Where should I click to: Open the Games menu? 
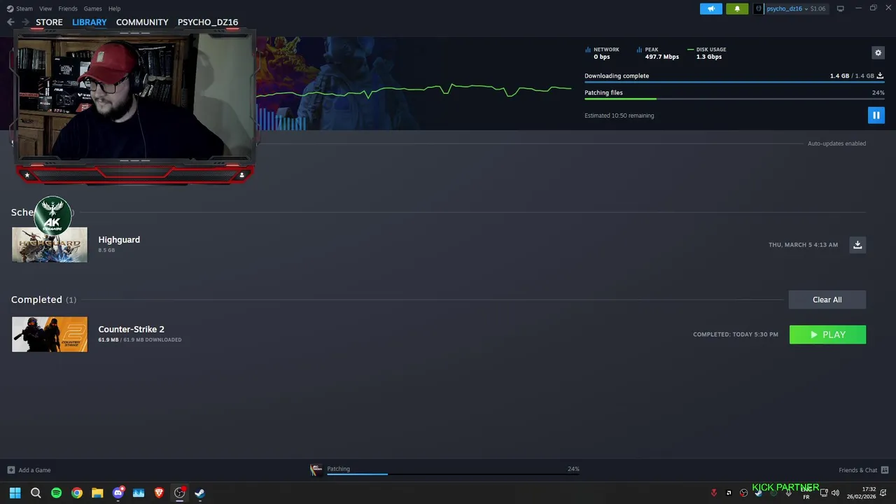[x=92, y=8]
